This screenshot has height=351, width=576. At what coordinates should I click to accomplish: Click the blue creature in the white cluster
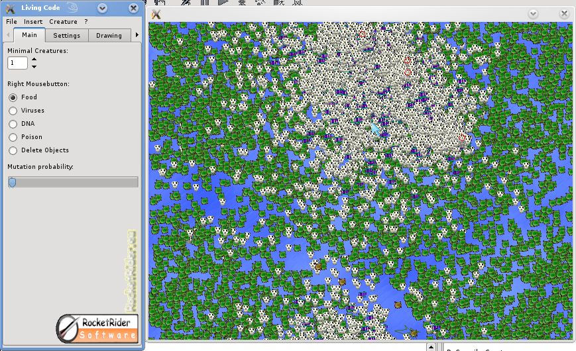pos(375,128)
